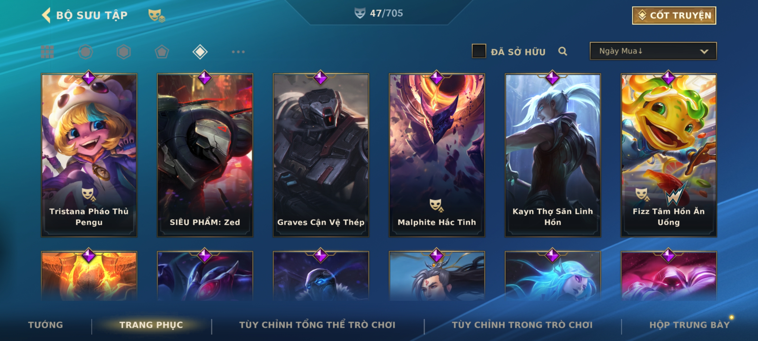Open the Malphite Hắc Tinh skin card
This screenshot has height=341, width=758.
pos(437,155)
